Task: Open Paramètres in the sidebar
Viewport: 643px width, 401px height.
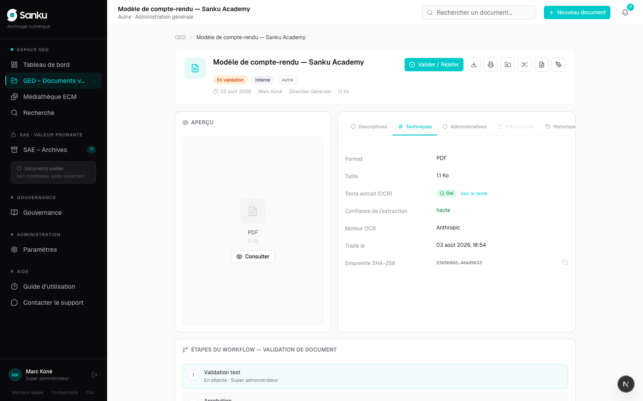Action: [54, 250]
